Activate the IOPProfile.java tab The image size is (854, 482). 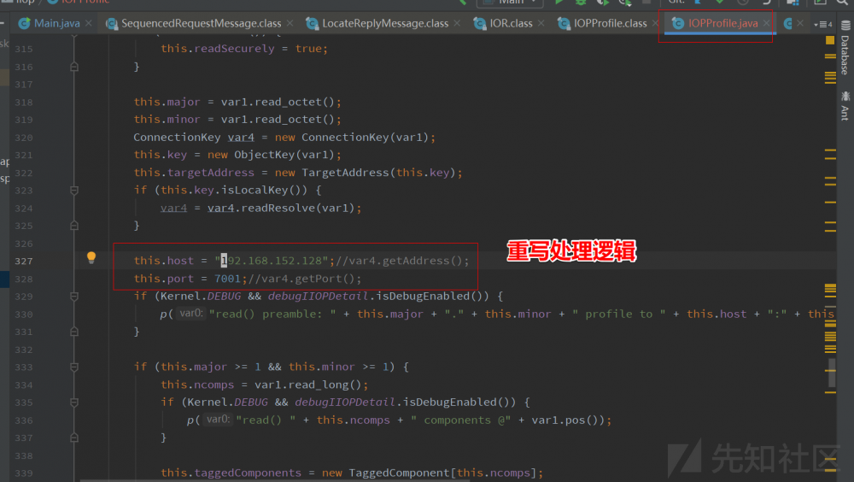(x=722, y=23)
